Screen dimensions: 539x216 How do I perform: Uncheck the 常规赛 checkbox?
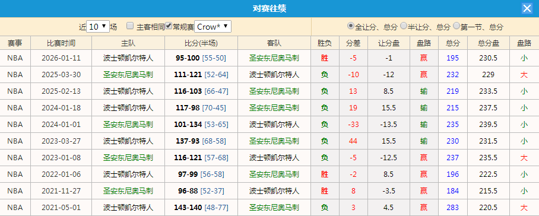click(x=169, y=26)
